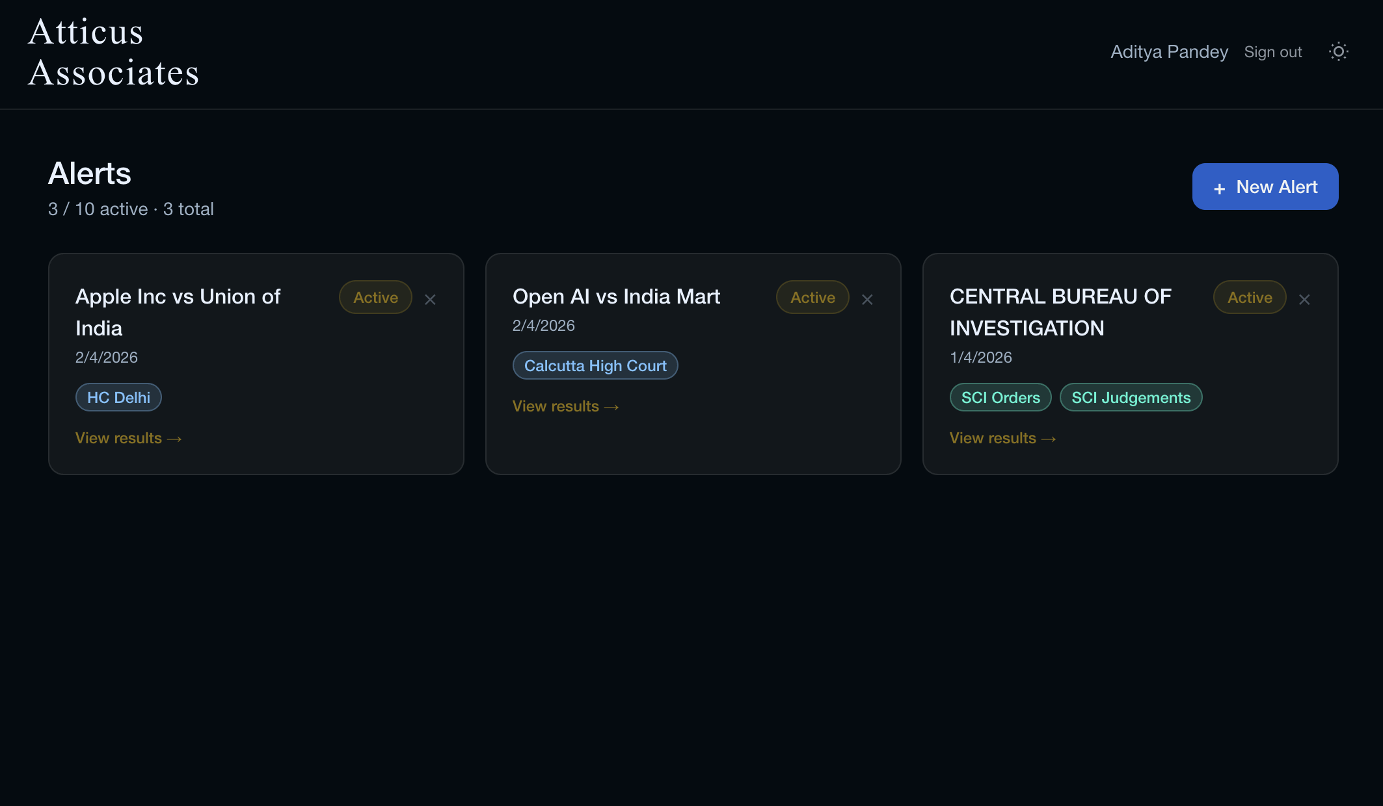The width and height of the screenshot is (1383, 806).
Task: Open Atticus Associates home logo
Action: 113,52
